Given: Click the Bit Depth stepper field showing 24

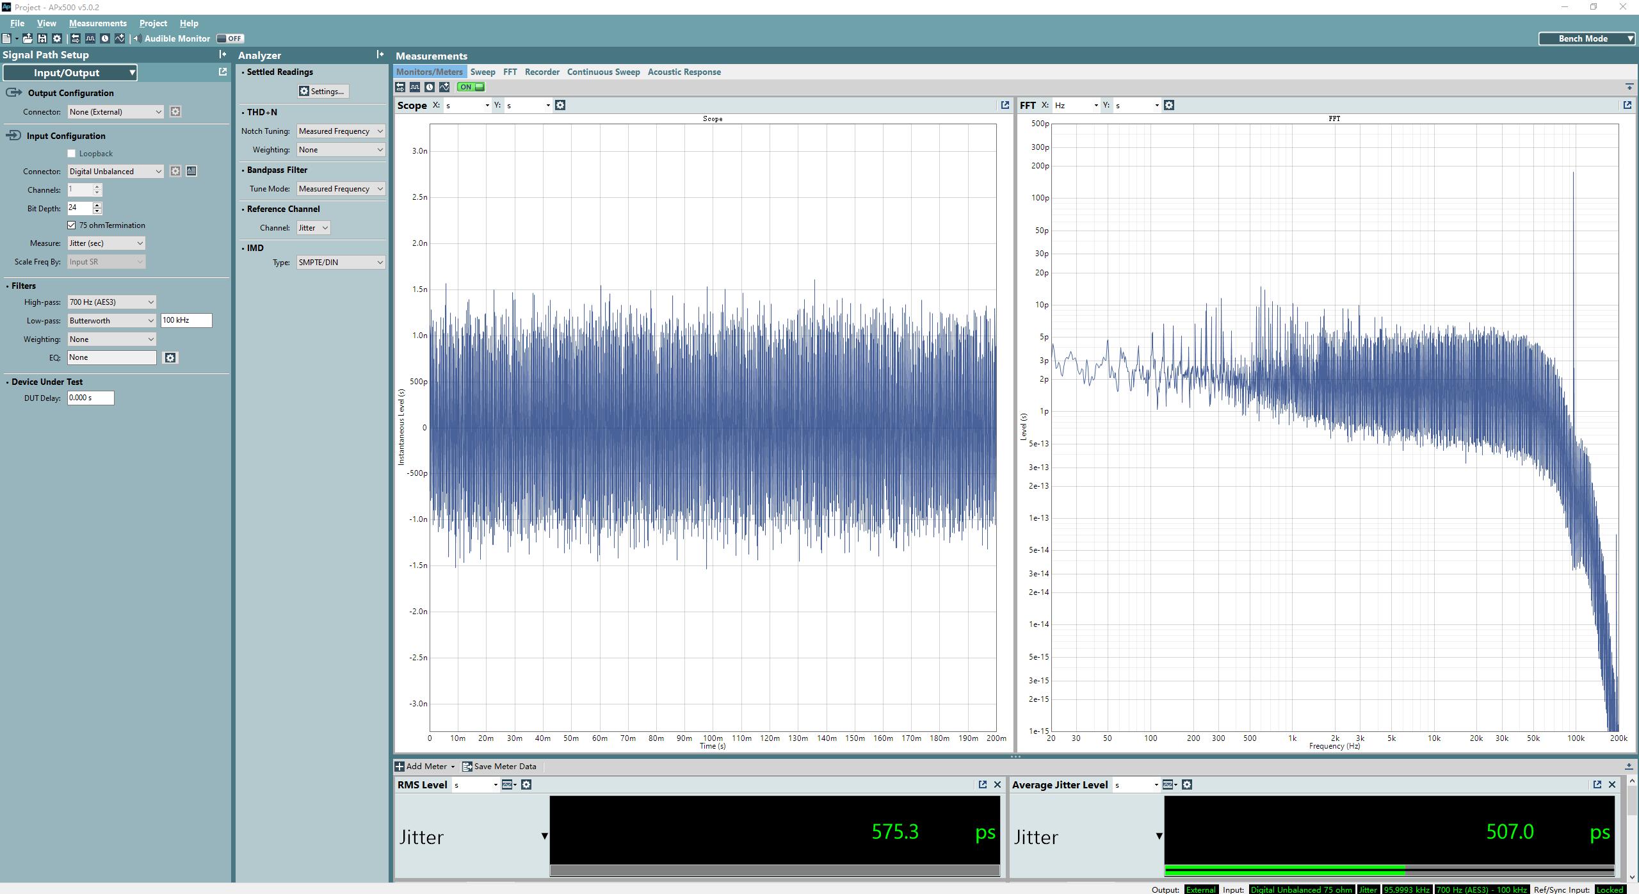Looking at the screenshot, I should (x=83, y=207).
